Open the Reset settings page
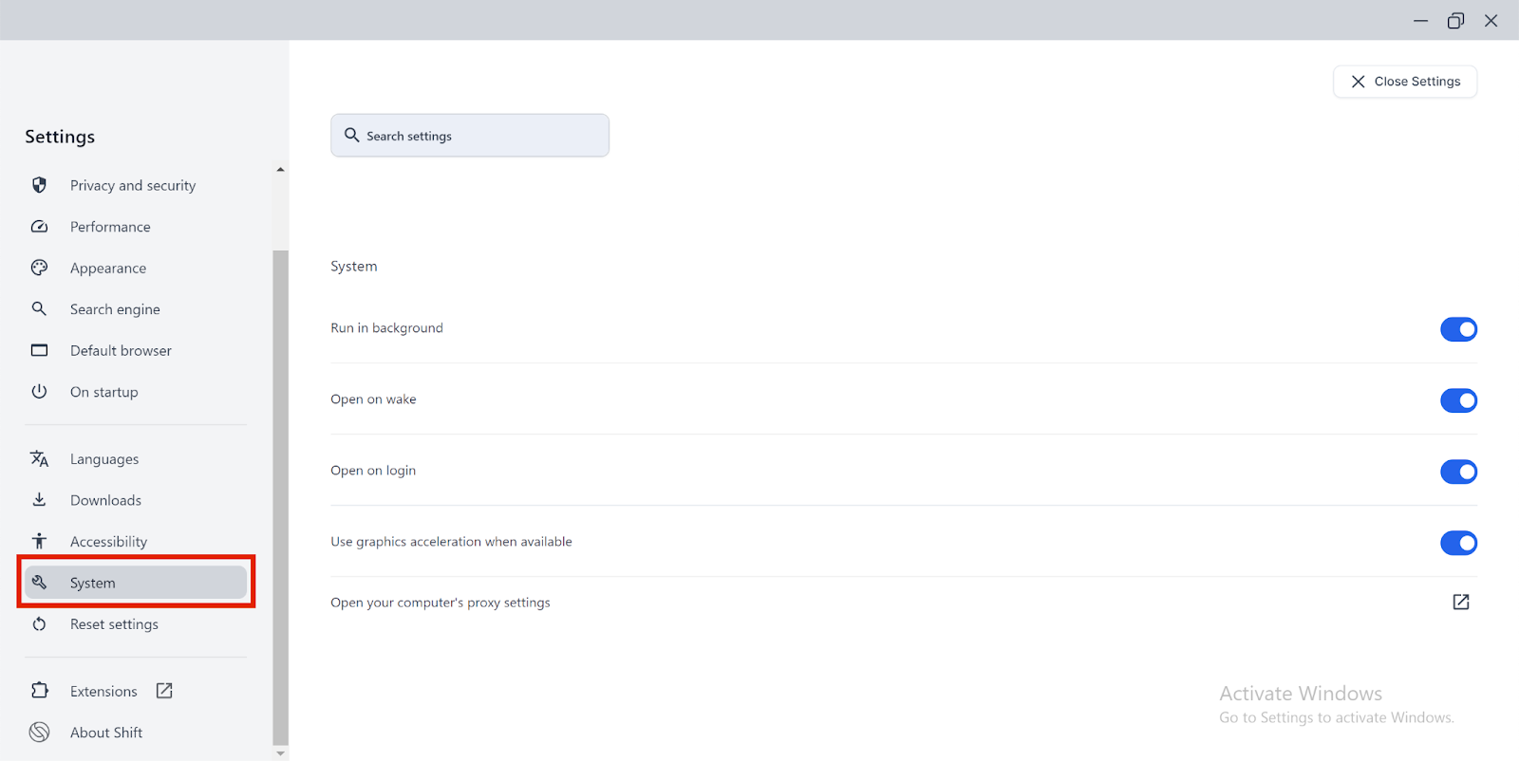Viewport: 1519px width, 761px height. click(114, 624)
